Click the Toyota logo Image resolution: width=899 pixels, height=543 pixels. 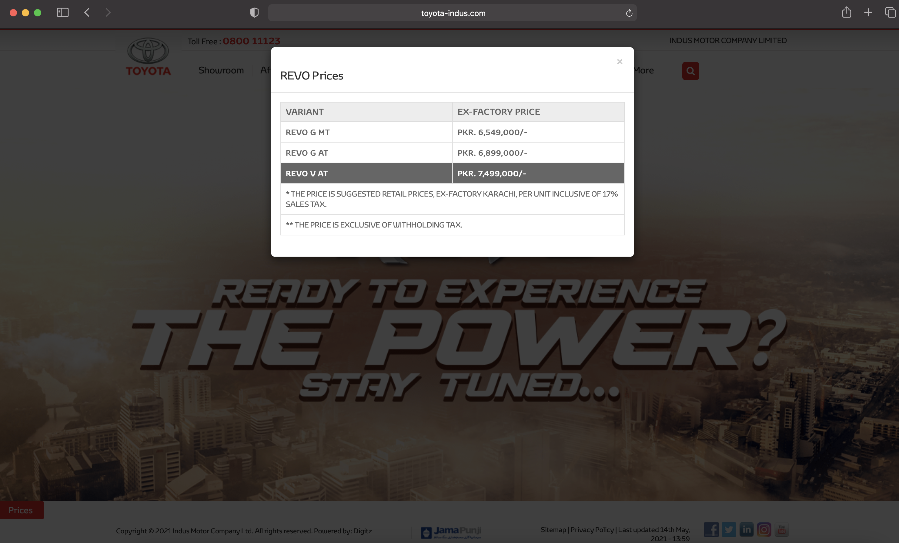click(x=148, y=57)
